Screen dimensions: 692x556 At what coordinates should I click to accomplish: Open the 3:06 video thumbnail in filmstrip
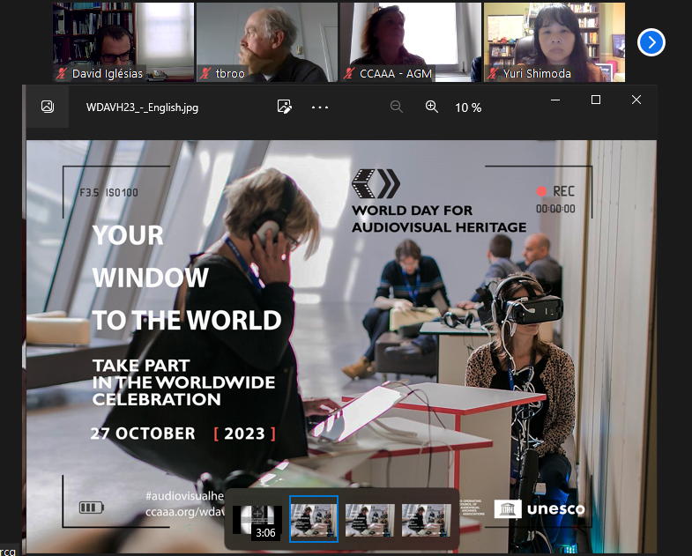(257, 521)
